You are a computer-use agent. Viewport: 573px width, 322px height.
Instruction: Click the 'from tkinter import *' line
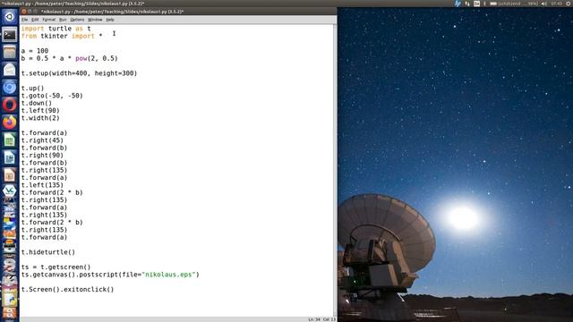pyautogui.click(x=62, y=36)
